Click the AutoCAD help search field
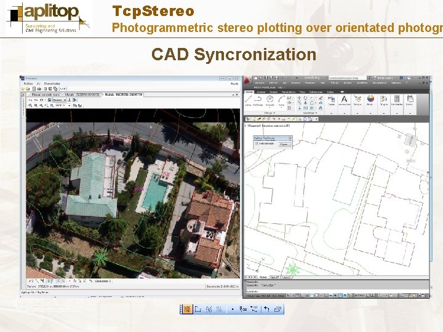Viewport: 443px width, 332px height. pyautogui.click(x=347, y=77)
